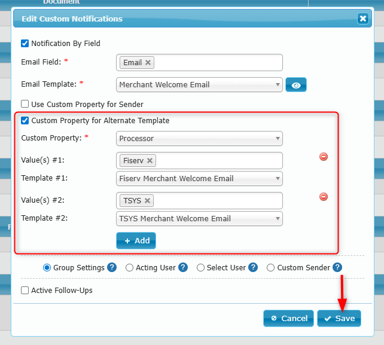Remove Value #1 row with red minus
The width and height of the screenshot is (384, 345).
[x=324, y=157]
